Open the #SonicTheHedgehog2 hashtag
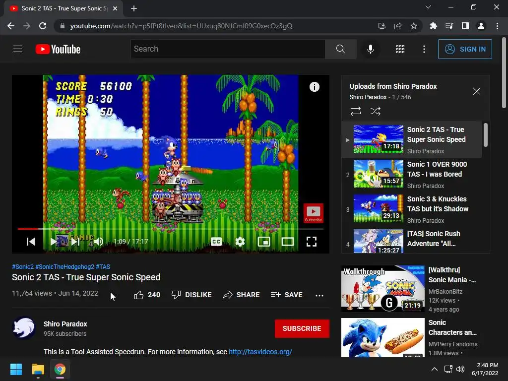This screenshot has width=508, height=381. point(64,266)
